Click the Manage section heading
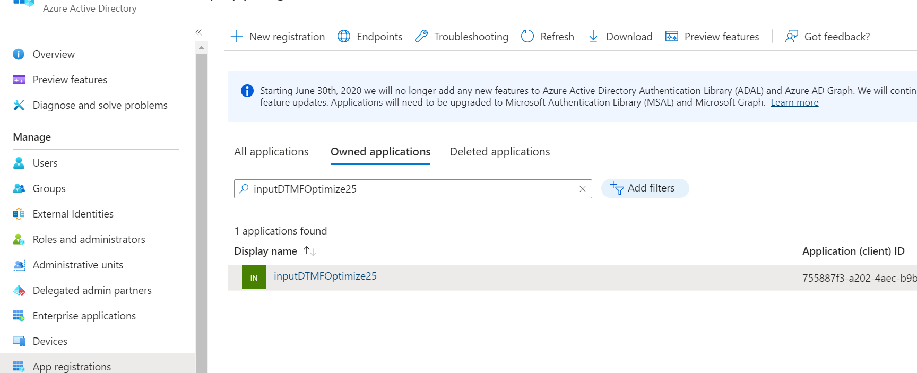917x373 pixels. tap(32, 137)
